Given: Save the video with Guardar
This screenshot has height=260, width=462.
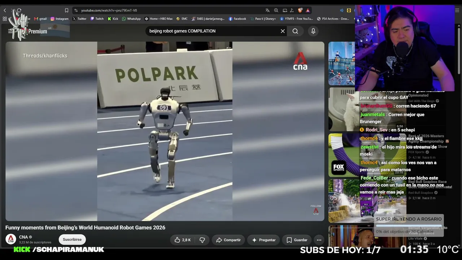Looking at the screenshot, I should [x=297, y=240].
